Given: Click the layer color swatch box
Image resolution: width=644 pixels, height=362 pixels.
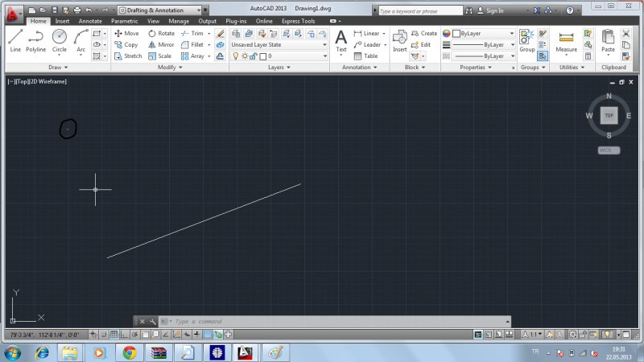Looking at the screenshot, I should tap(263, 56).
